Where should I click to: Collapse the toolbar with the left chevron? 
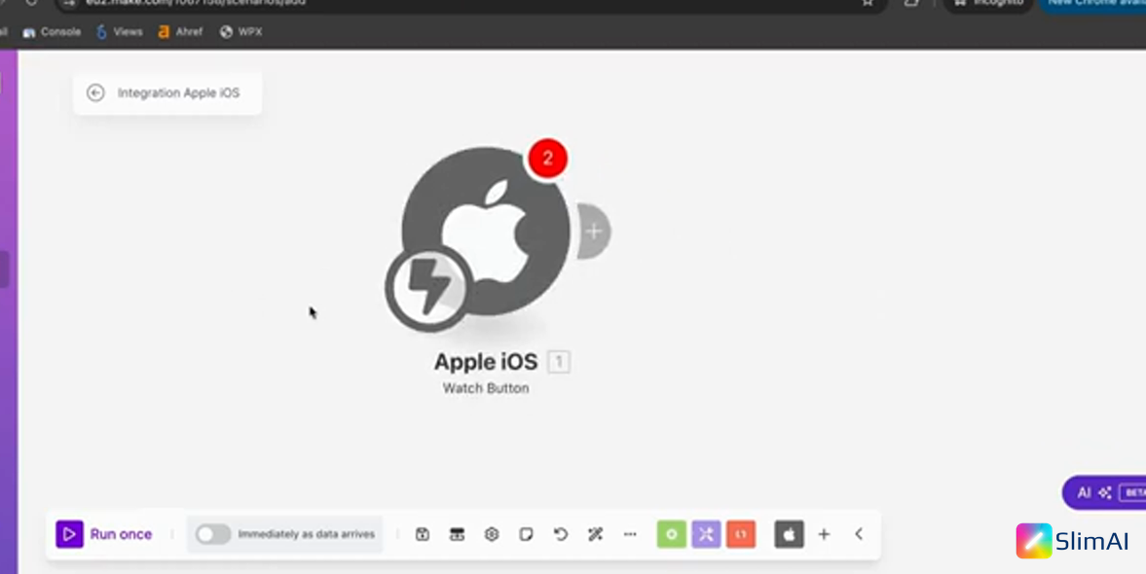click(859, 534)
